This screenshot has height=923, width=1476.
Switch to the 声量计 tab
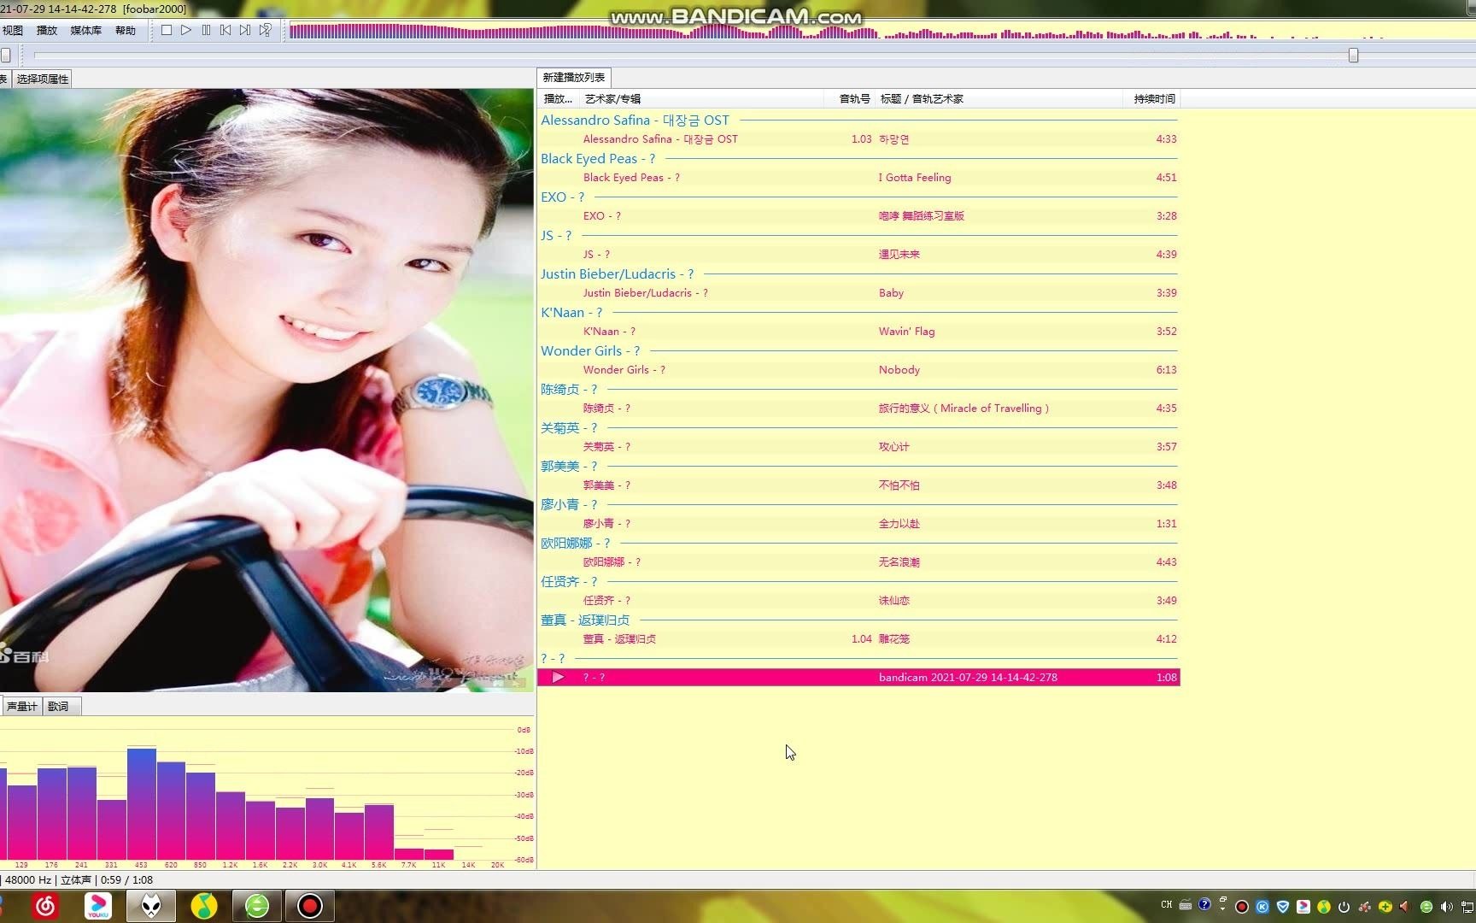pos(22,706)
